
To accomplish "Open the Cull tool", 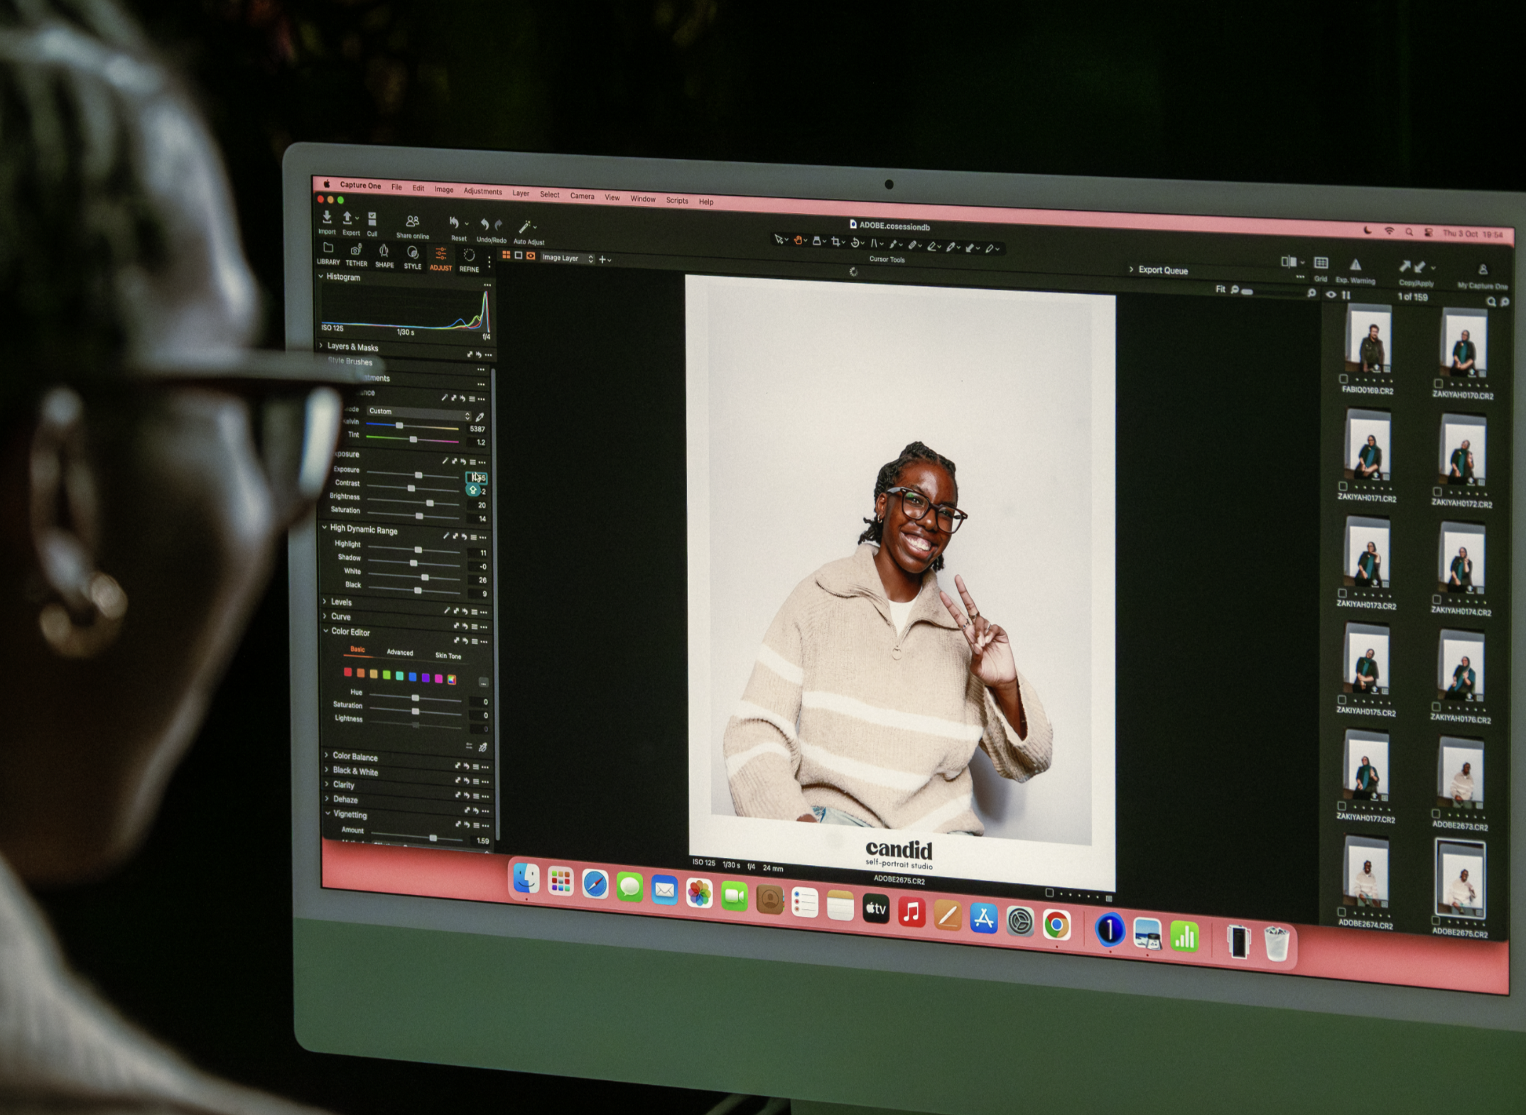I will click(x=372, y=219).
